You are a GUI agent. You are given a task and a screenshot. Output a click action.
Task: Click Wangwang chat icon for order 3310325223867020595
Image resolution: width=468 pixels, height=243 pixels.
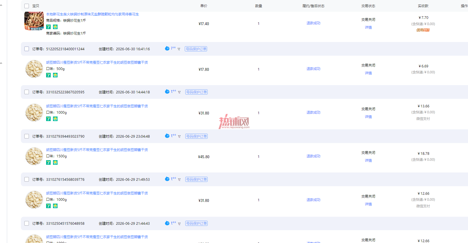[167, 92]
